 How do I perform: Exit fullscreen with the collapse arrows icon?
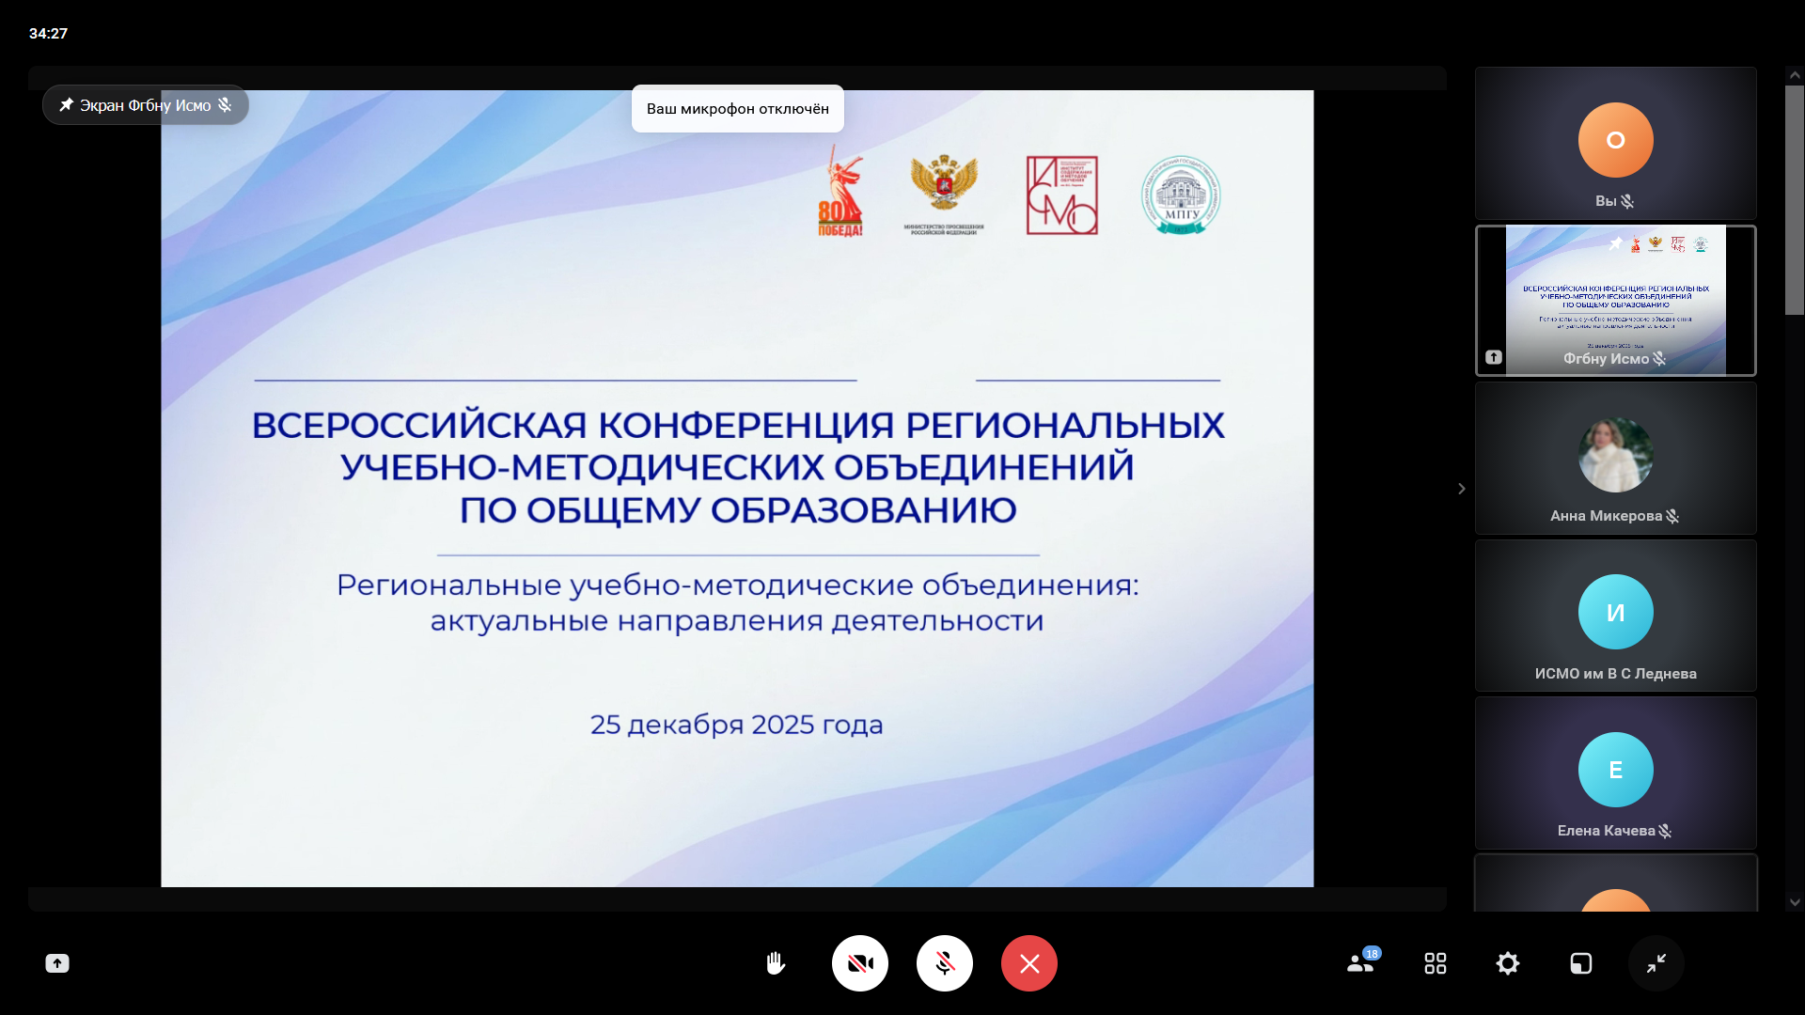[1656, 963]
